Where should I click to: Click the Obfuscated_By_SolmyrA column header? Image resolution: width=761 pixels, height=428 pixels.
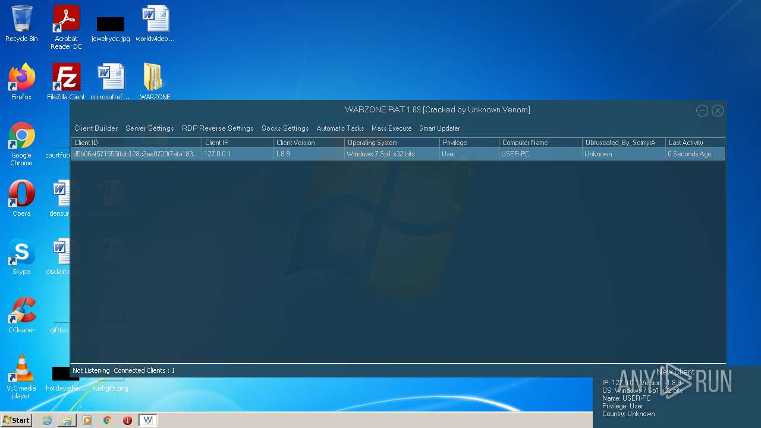[624, 143]
